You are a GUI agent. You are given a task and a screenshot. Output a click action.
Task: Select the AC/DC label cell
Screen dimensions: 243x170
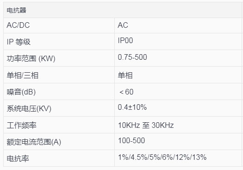coord(59,25)
